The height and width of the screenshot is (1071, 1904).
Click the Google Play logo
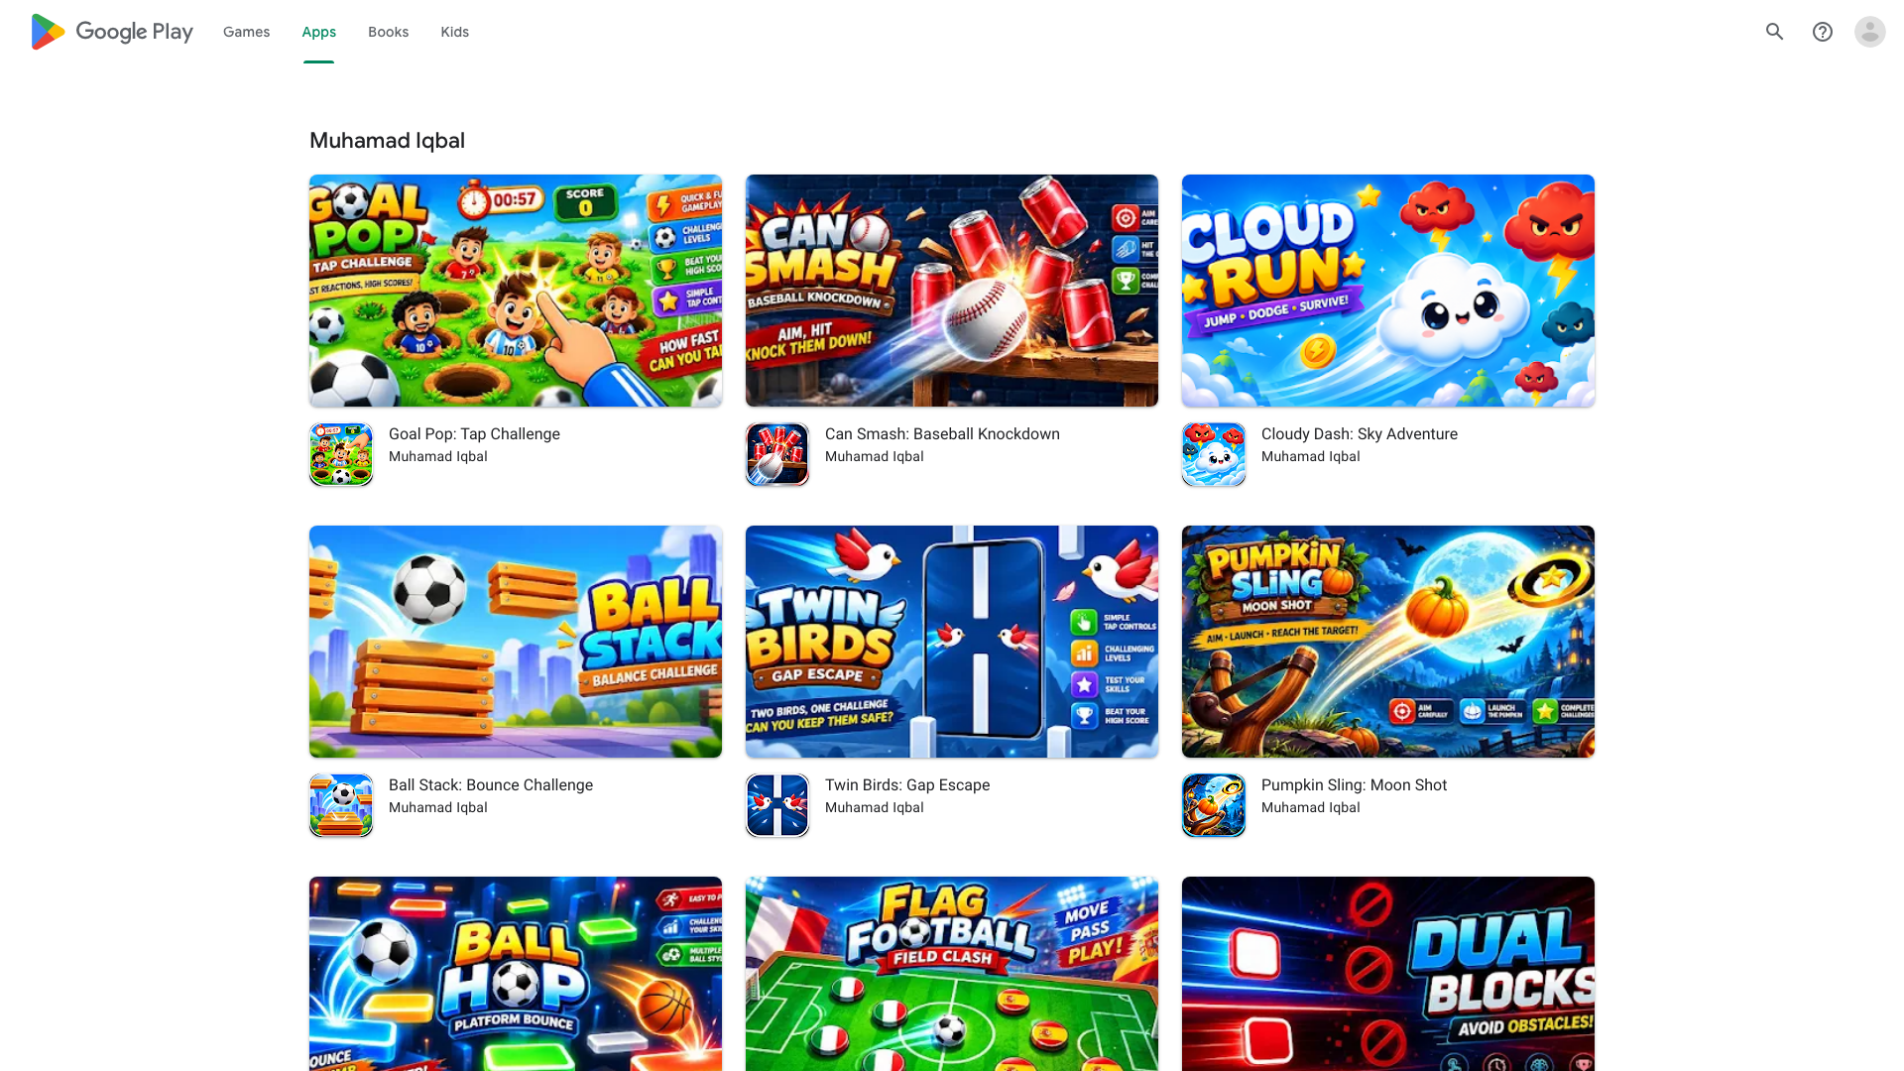112,32
